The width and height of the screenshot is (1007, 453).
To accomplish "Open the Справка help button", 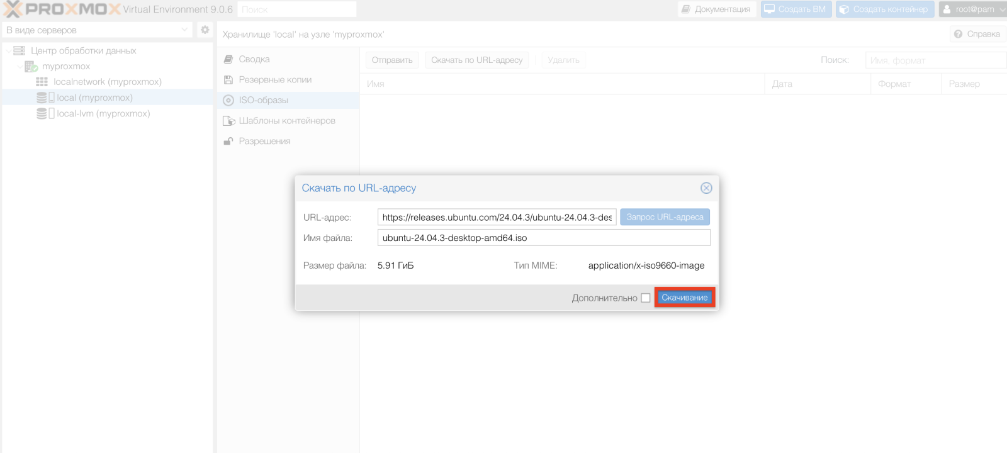I will [977, 34].
